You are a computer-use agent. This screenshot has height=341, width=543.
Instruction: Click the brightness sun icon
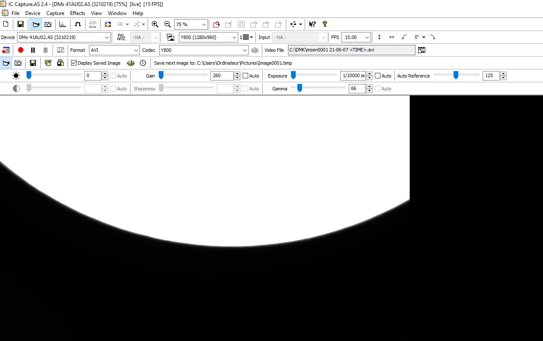[16, 76]
